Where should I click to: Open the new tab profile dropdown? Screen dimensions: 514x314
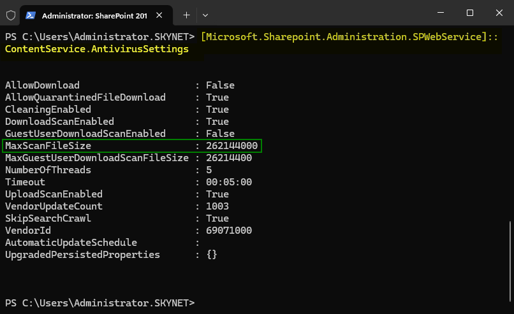205,15
